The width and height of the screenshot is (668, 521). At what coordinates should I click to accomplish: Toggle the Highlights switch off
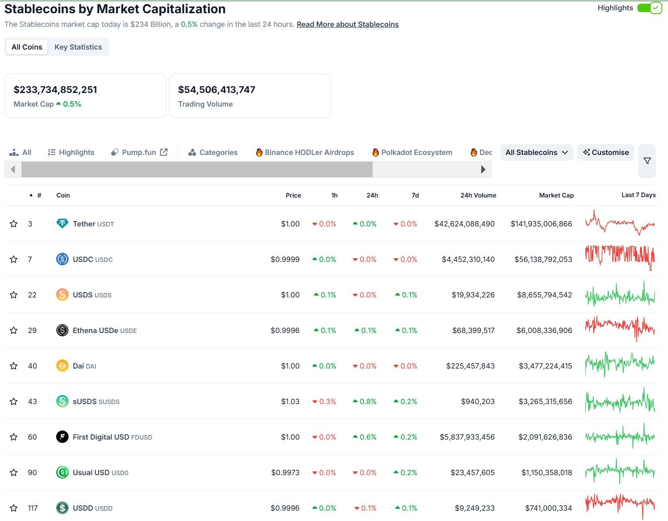[649, 8]
